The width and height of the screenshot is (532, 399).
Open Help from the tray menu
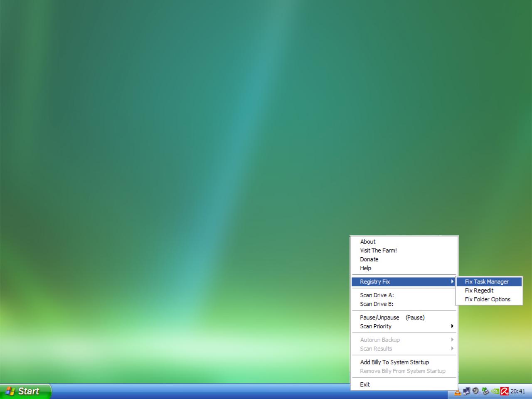[x=404, y=268]
